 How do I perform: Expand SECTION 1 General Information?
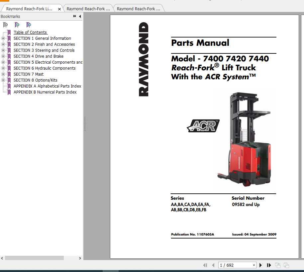3,38
